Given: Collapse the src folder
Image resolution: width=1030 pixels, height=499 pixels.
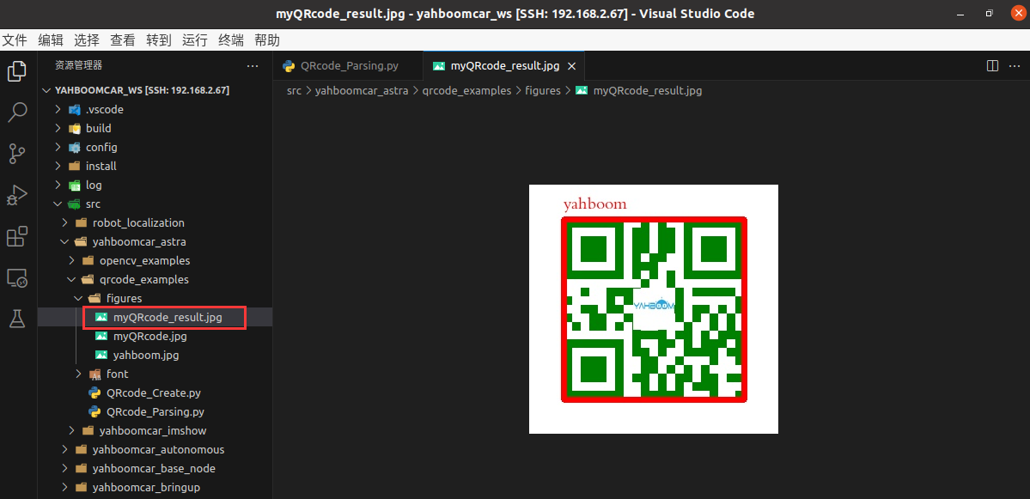Looking at the screenshot, I should tap(93, 204).
